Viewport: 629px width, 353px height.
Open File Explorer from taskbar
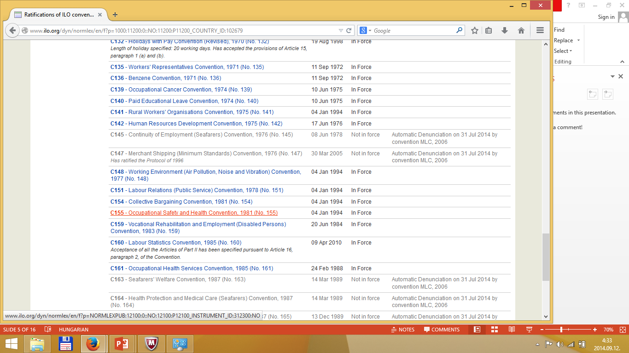(x=37, y=344)
